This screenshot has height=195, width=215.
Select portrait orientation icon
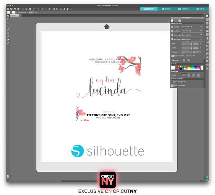(184, 60)
